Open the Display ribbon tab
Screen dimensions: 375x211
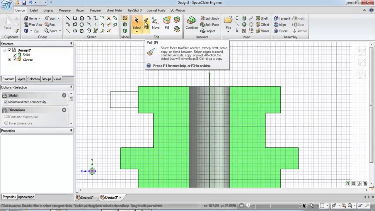48,10
